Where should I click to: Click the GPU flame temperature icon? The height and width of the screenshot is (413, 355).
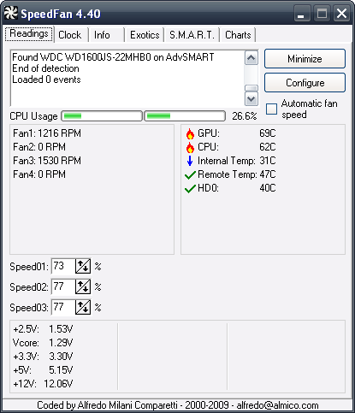pos(190,133)
